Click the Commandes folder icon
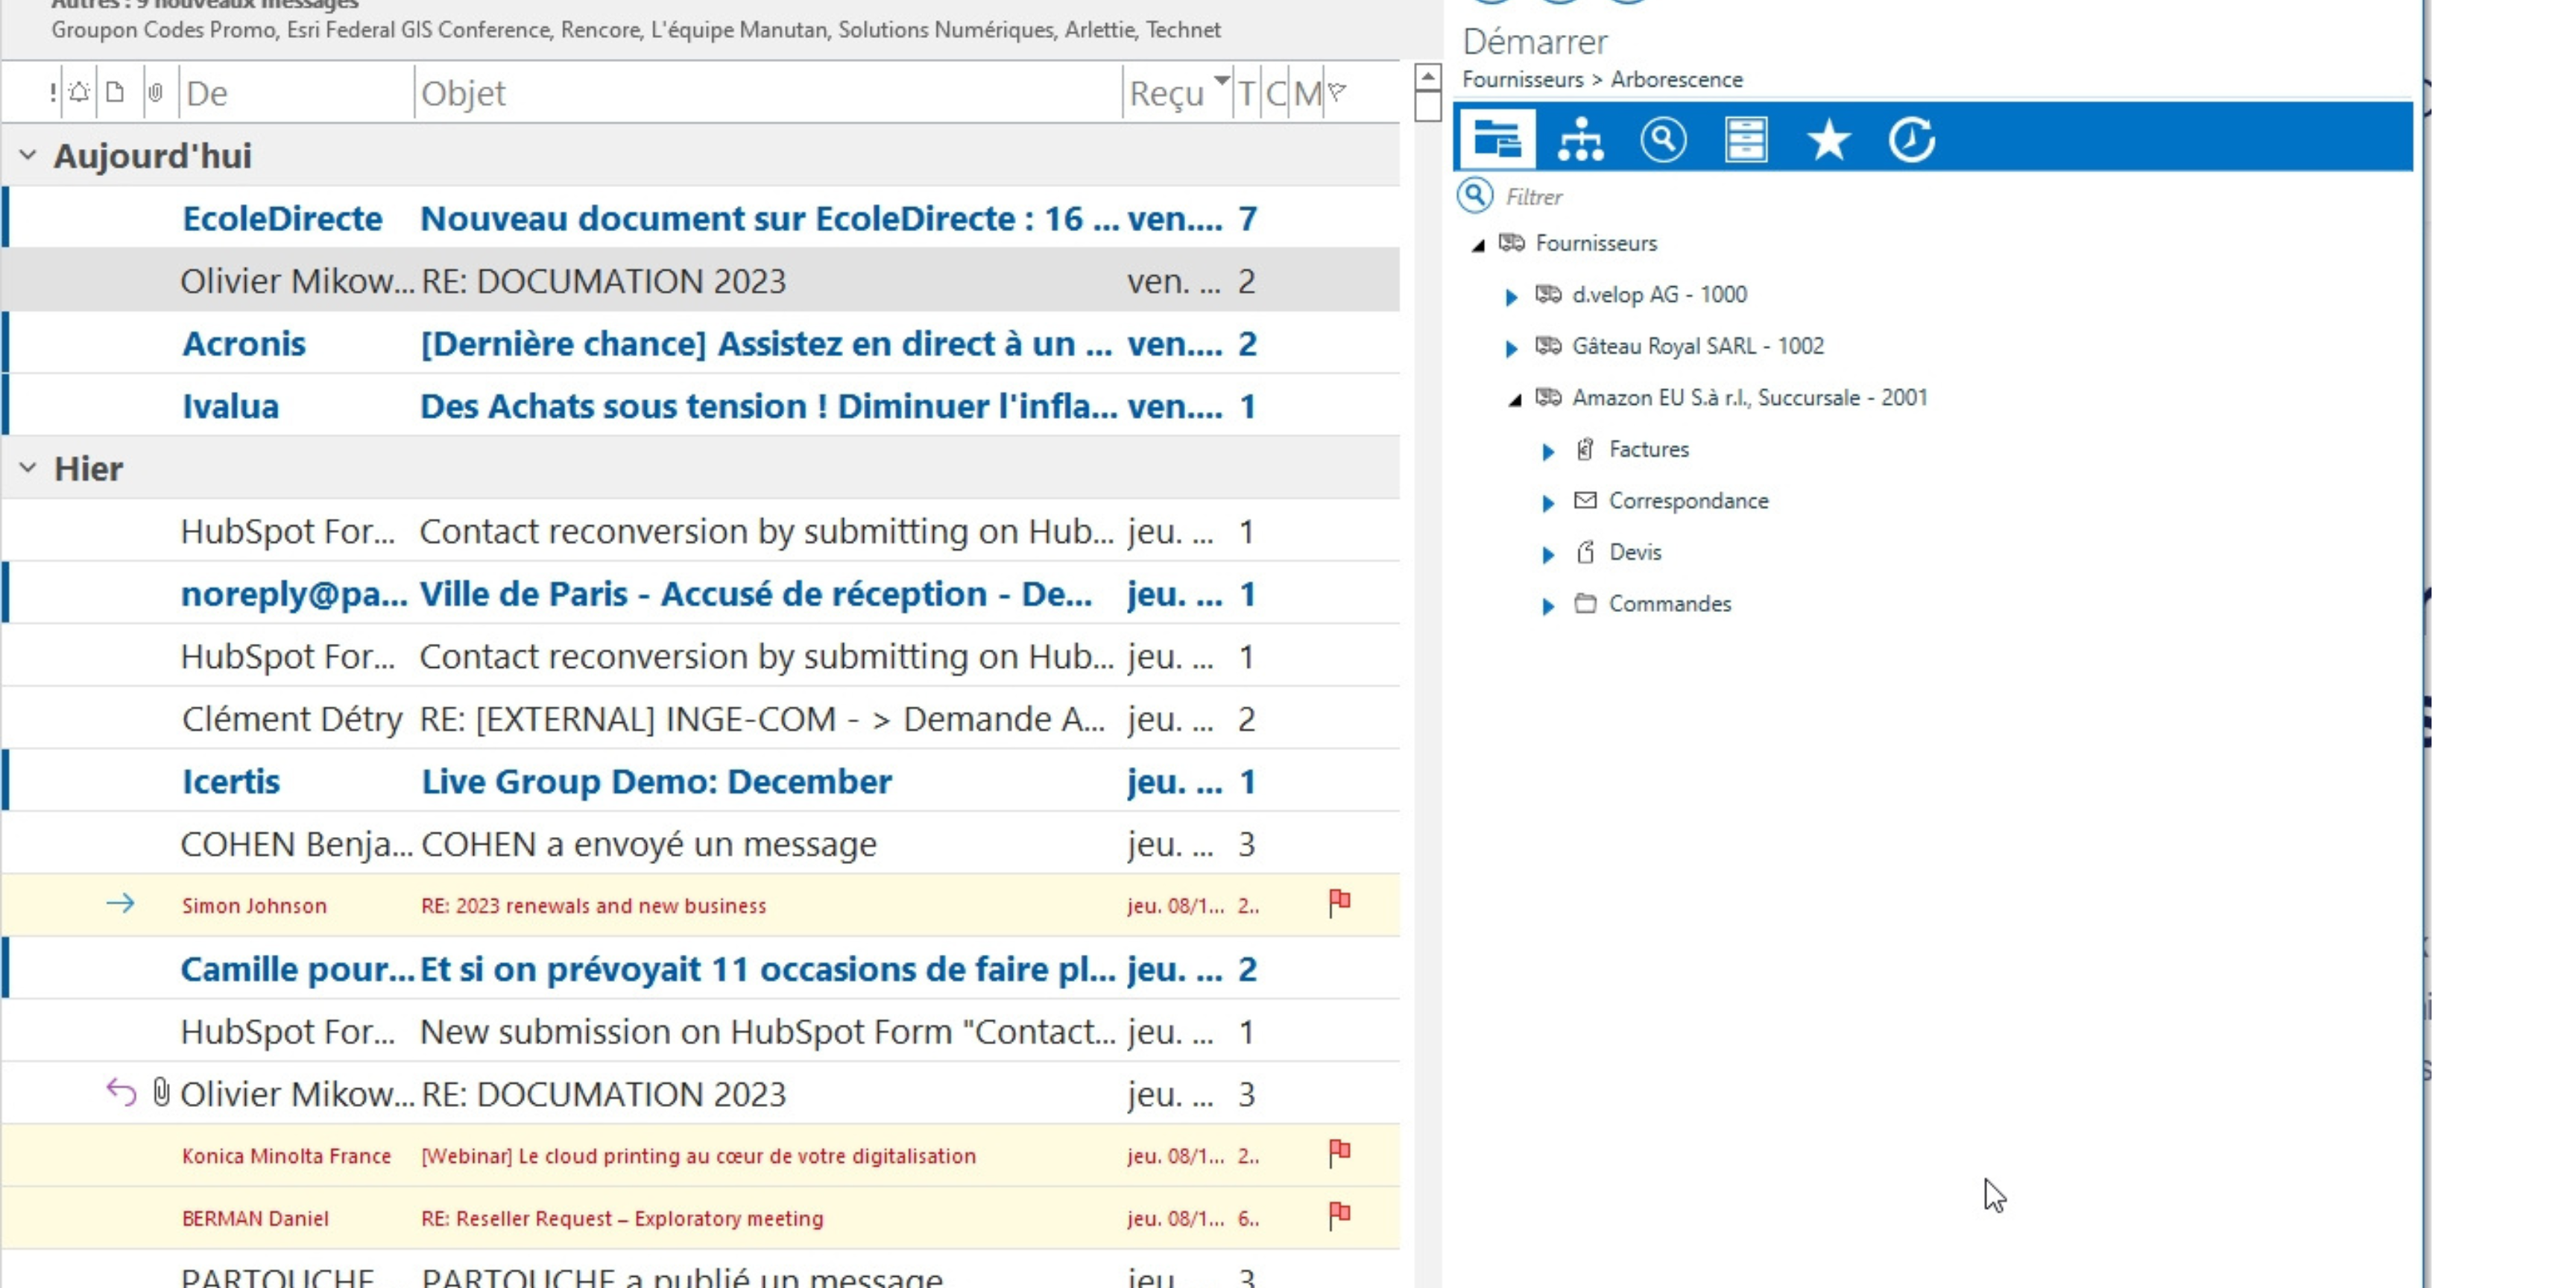The height and width of the screenshot is (1288, 2576). [1585, 603]
